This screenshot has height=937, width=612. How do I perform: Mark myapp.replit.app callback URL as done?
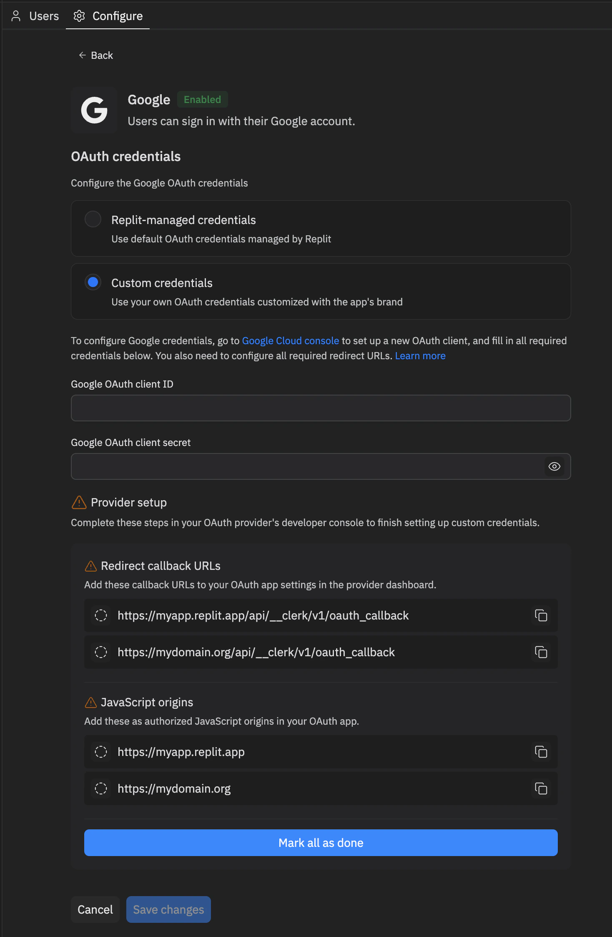pyautogui.click(x=101, y=615)
